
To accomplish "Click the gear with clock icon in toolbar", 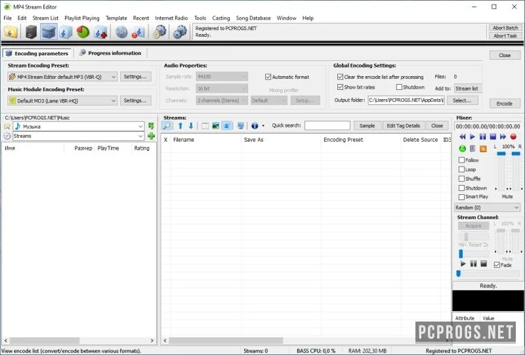I will click(159, 32).
